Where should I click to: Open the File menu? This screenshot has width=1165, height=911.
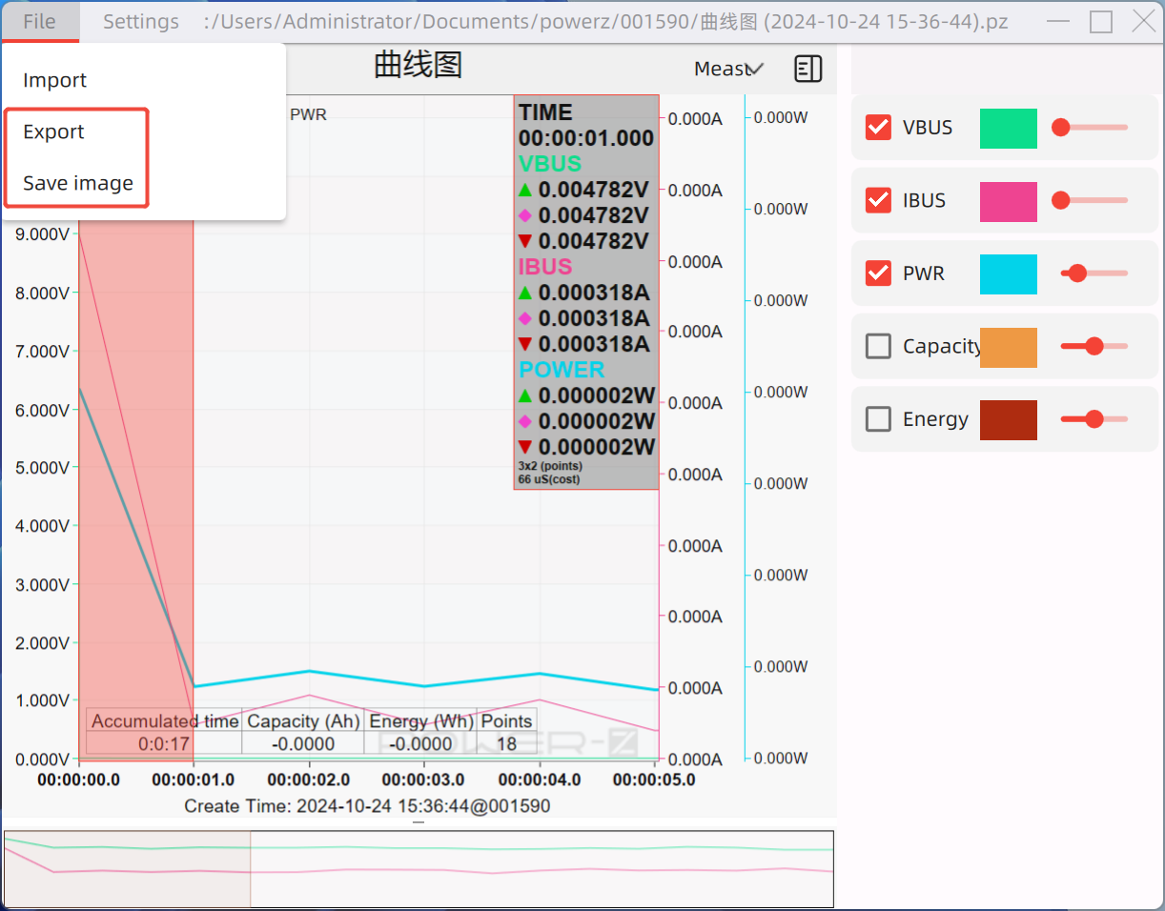click(39, 21)
